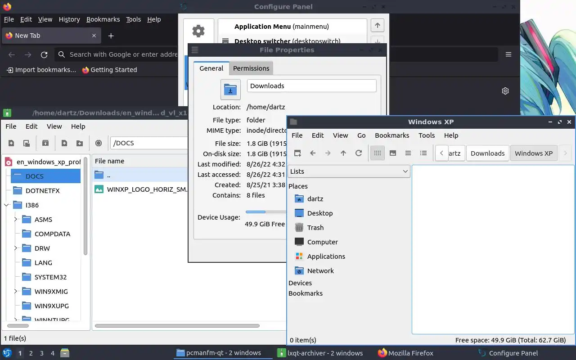The image size is (576, 360).
Task: Toggle thumbnail view mode in file manager
Action: (393, 153)
